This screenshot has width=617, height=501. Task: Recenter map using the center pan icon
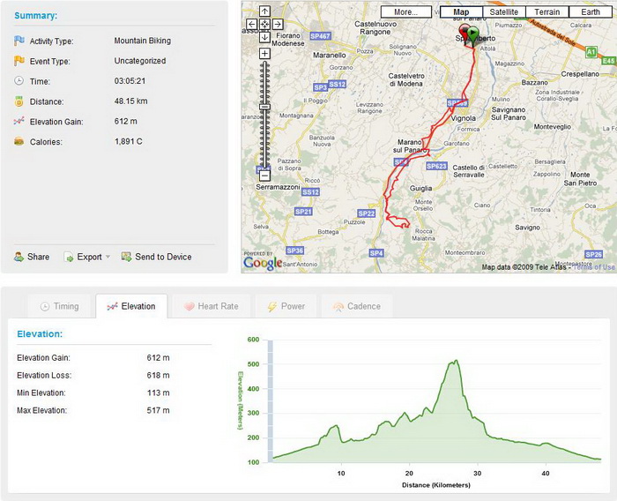tap(264, 24)
